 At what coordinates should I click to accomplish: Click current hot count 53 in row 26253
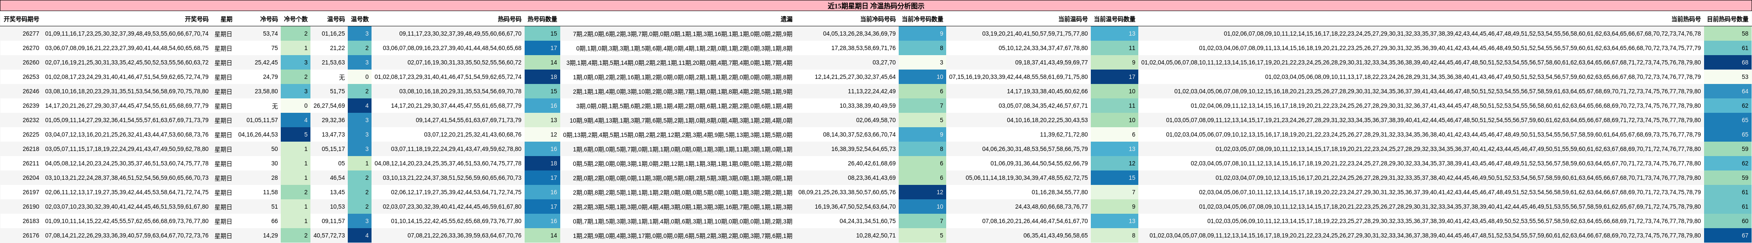(x=1727, y=77)
